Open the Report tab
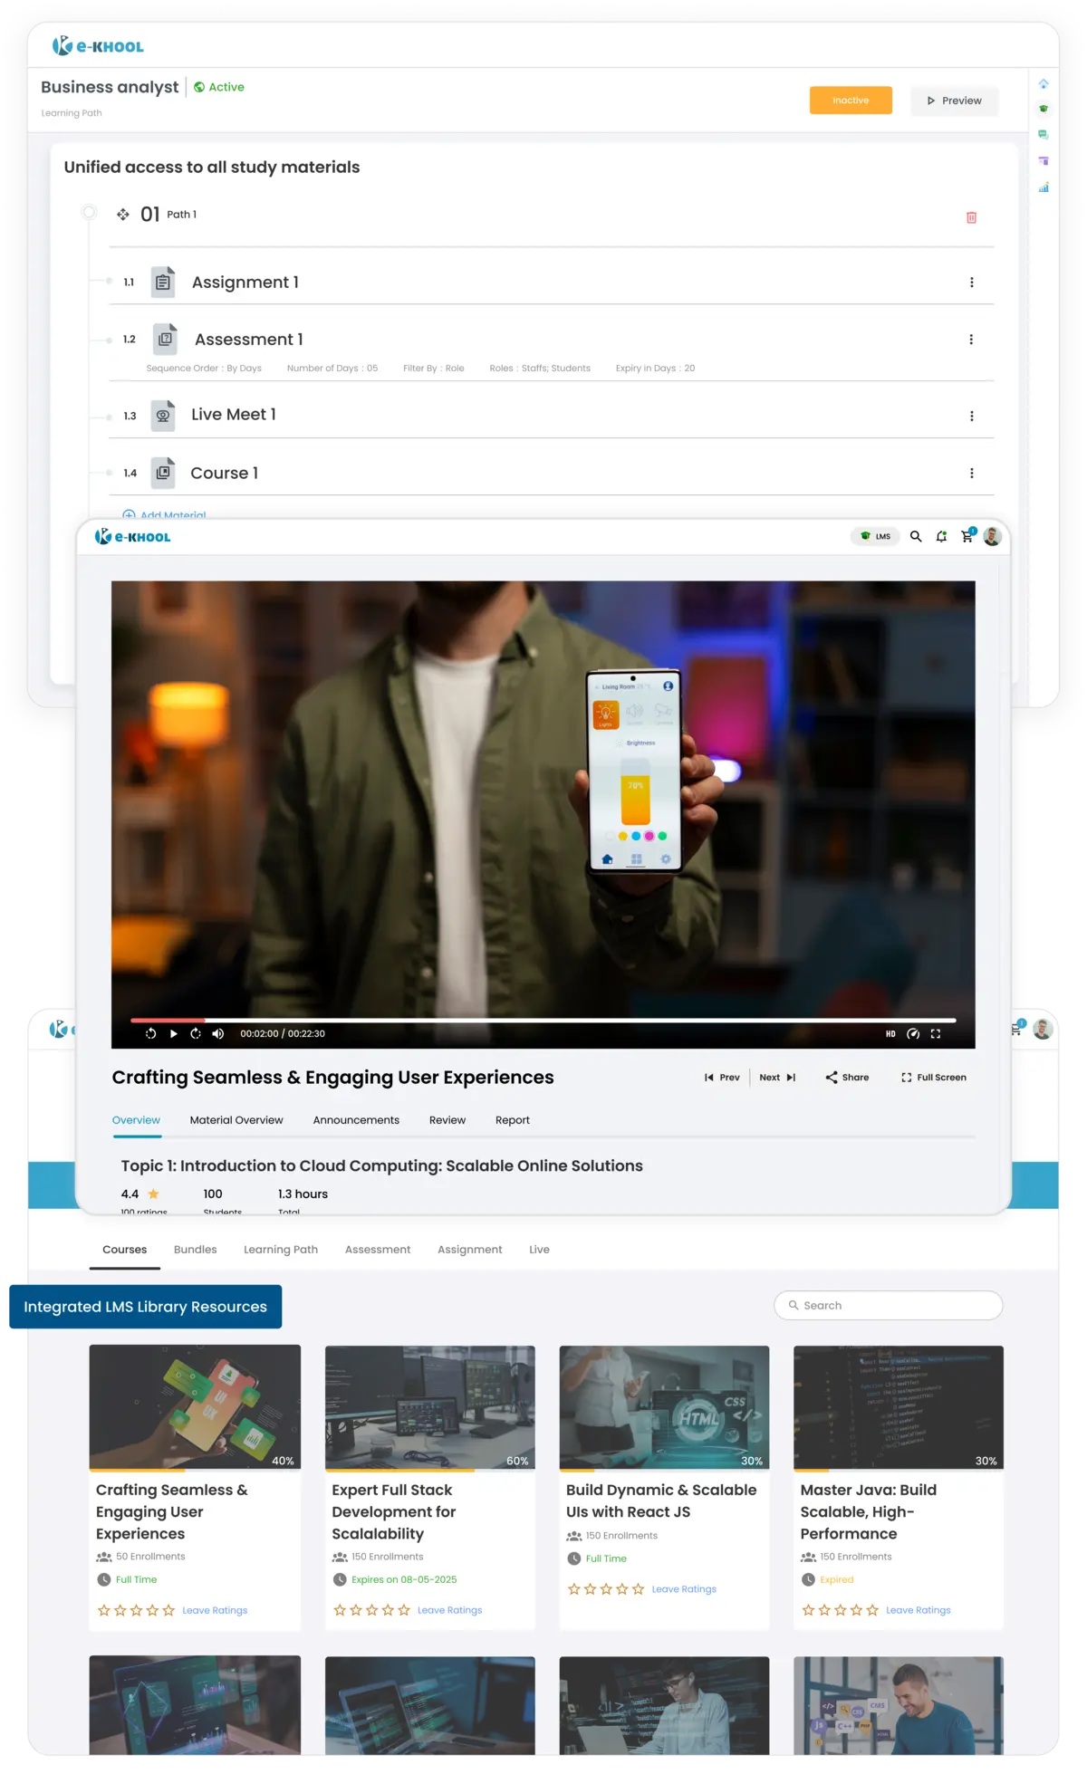Image resolution: width=1087 pixels, height=1774 pixels. click(x=513, y=1120)
